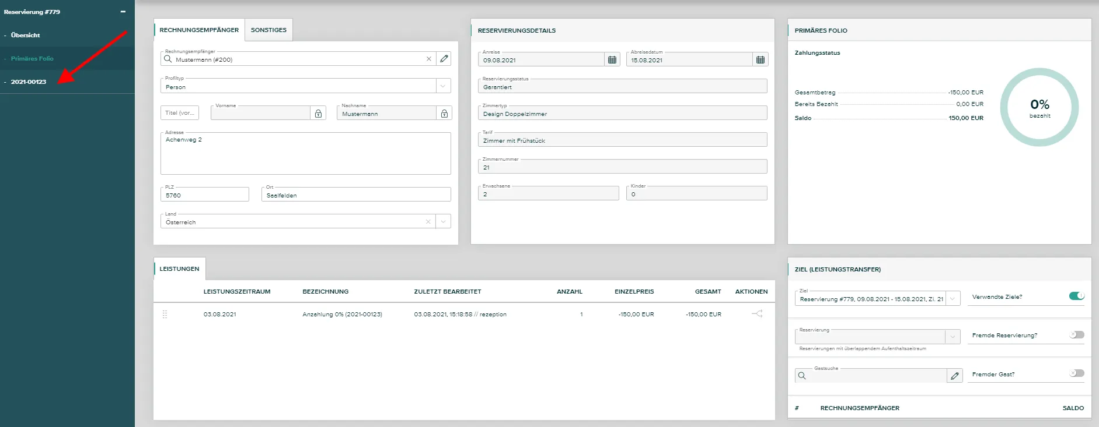Click the Adresse text area

[305, 154]
